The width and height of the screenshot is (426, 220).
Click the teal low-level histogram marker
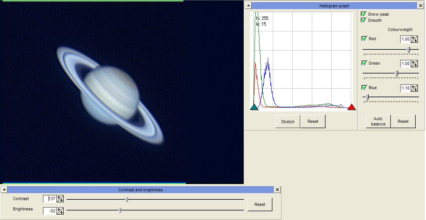[x=254, y=107]
